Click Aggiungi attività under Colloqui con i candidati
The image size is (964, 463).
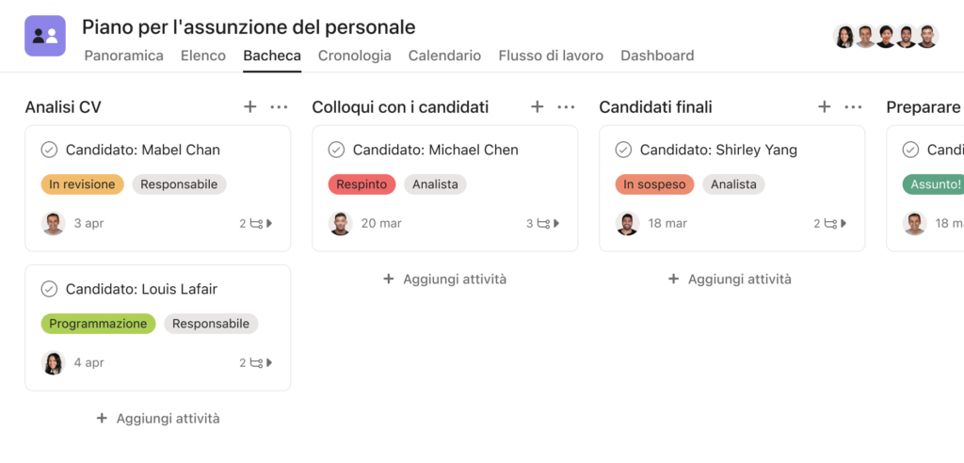tap(445, 279)
